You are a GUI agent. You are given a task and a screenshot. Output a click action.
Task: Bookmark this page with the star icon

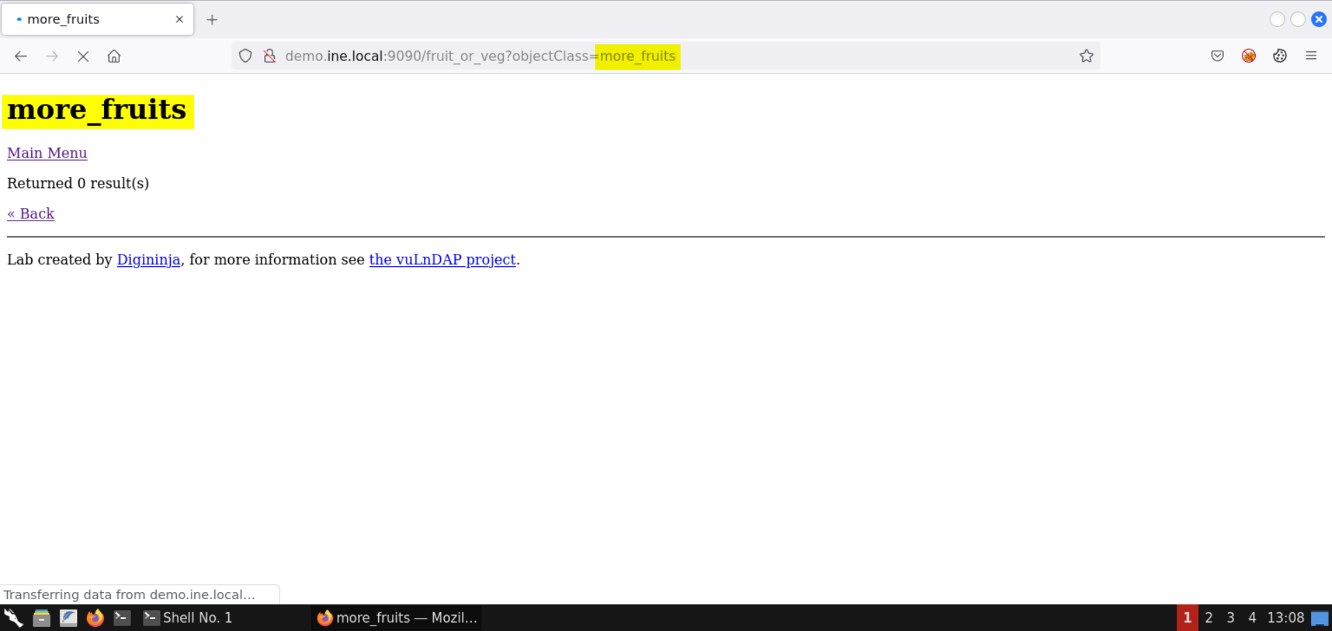click(x=1086, y=56)
